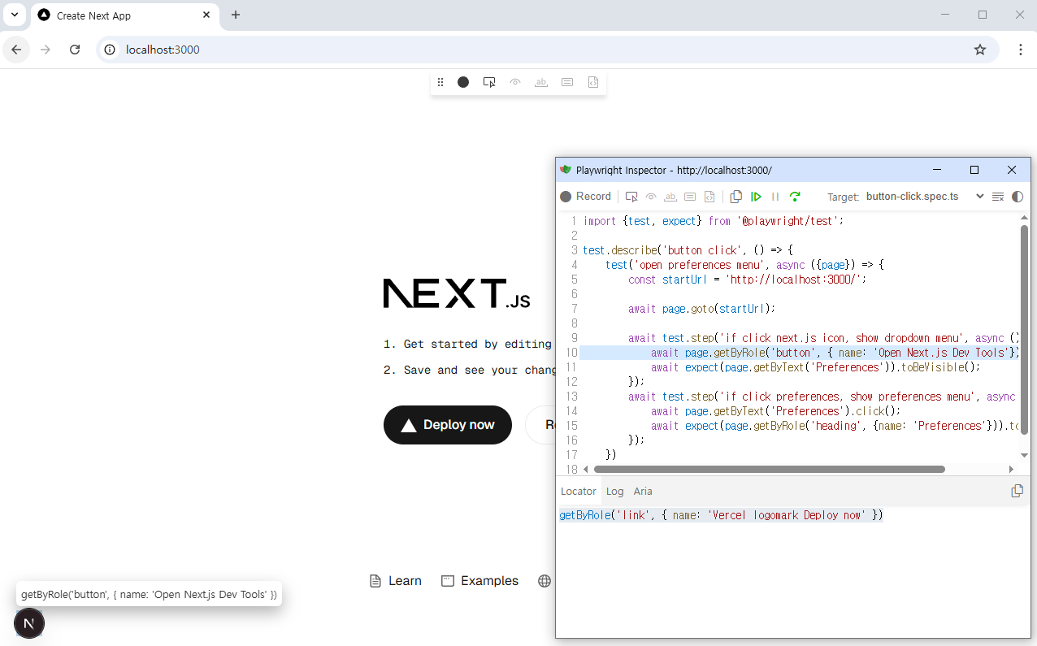Click the Playwright Inspector window title logo
Screen dimensions: 1037x646
(x=566, y=170)
